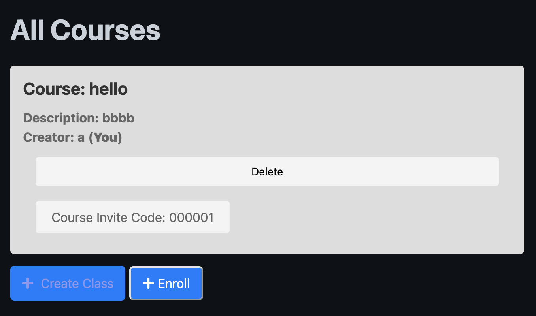Click the "Creator:" label in course card

(x=49, y=137)
